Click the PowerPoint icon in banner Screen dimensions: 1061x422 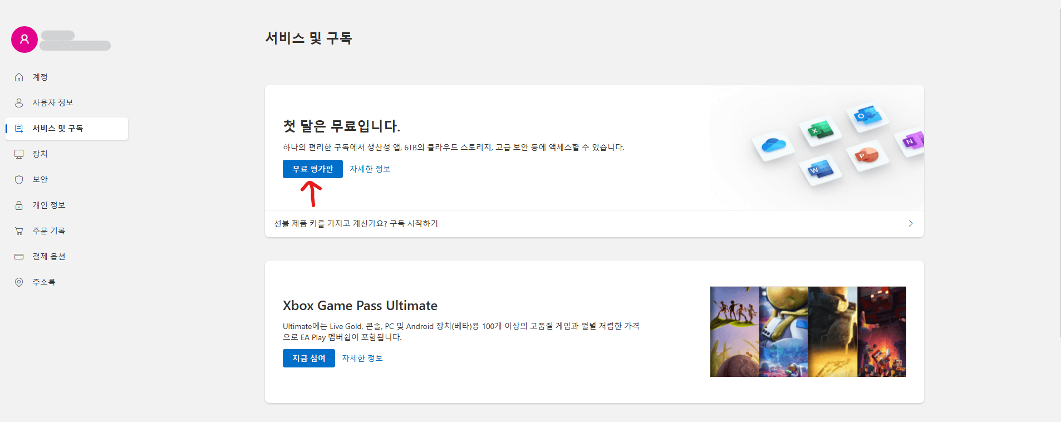(867, 155)
